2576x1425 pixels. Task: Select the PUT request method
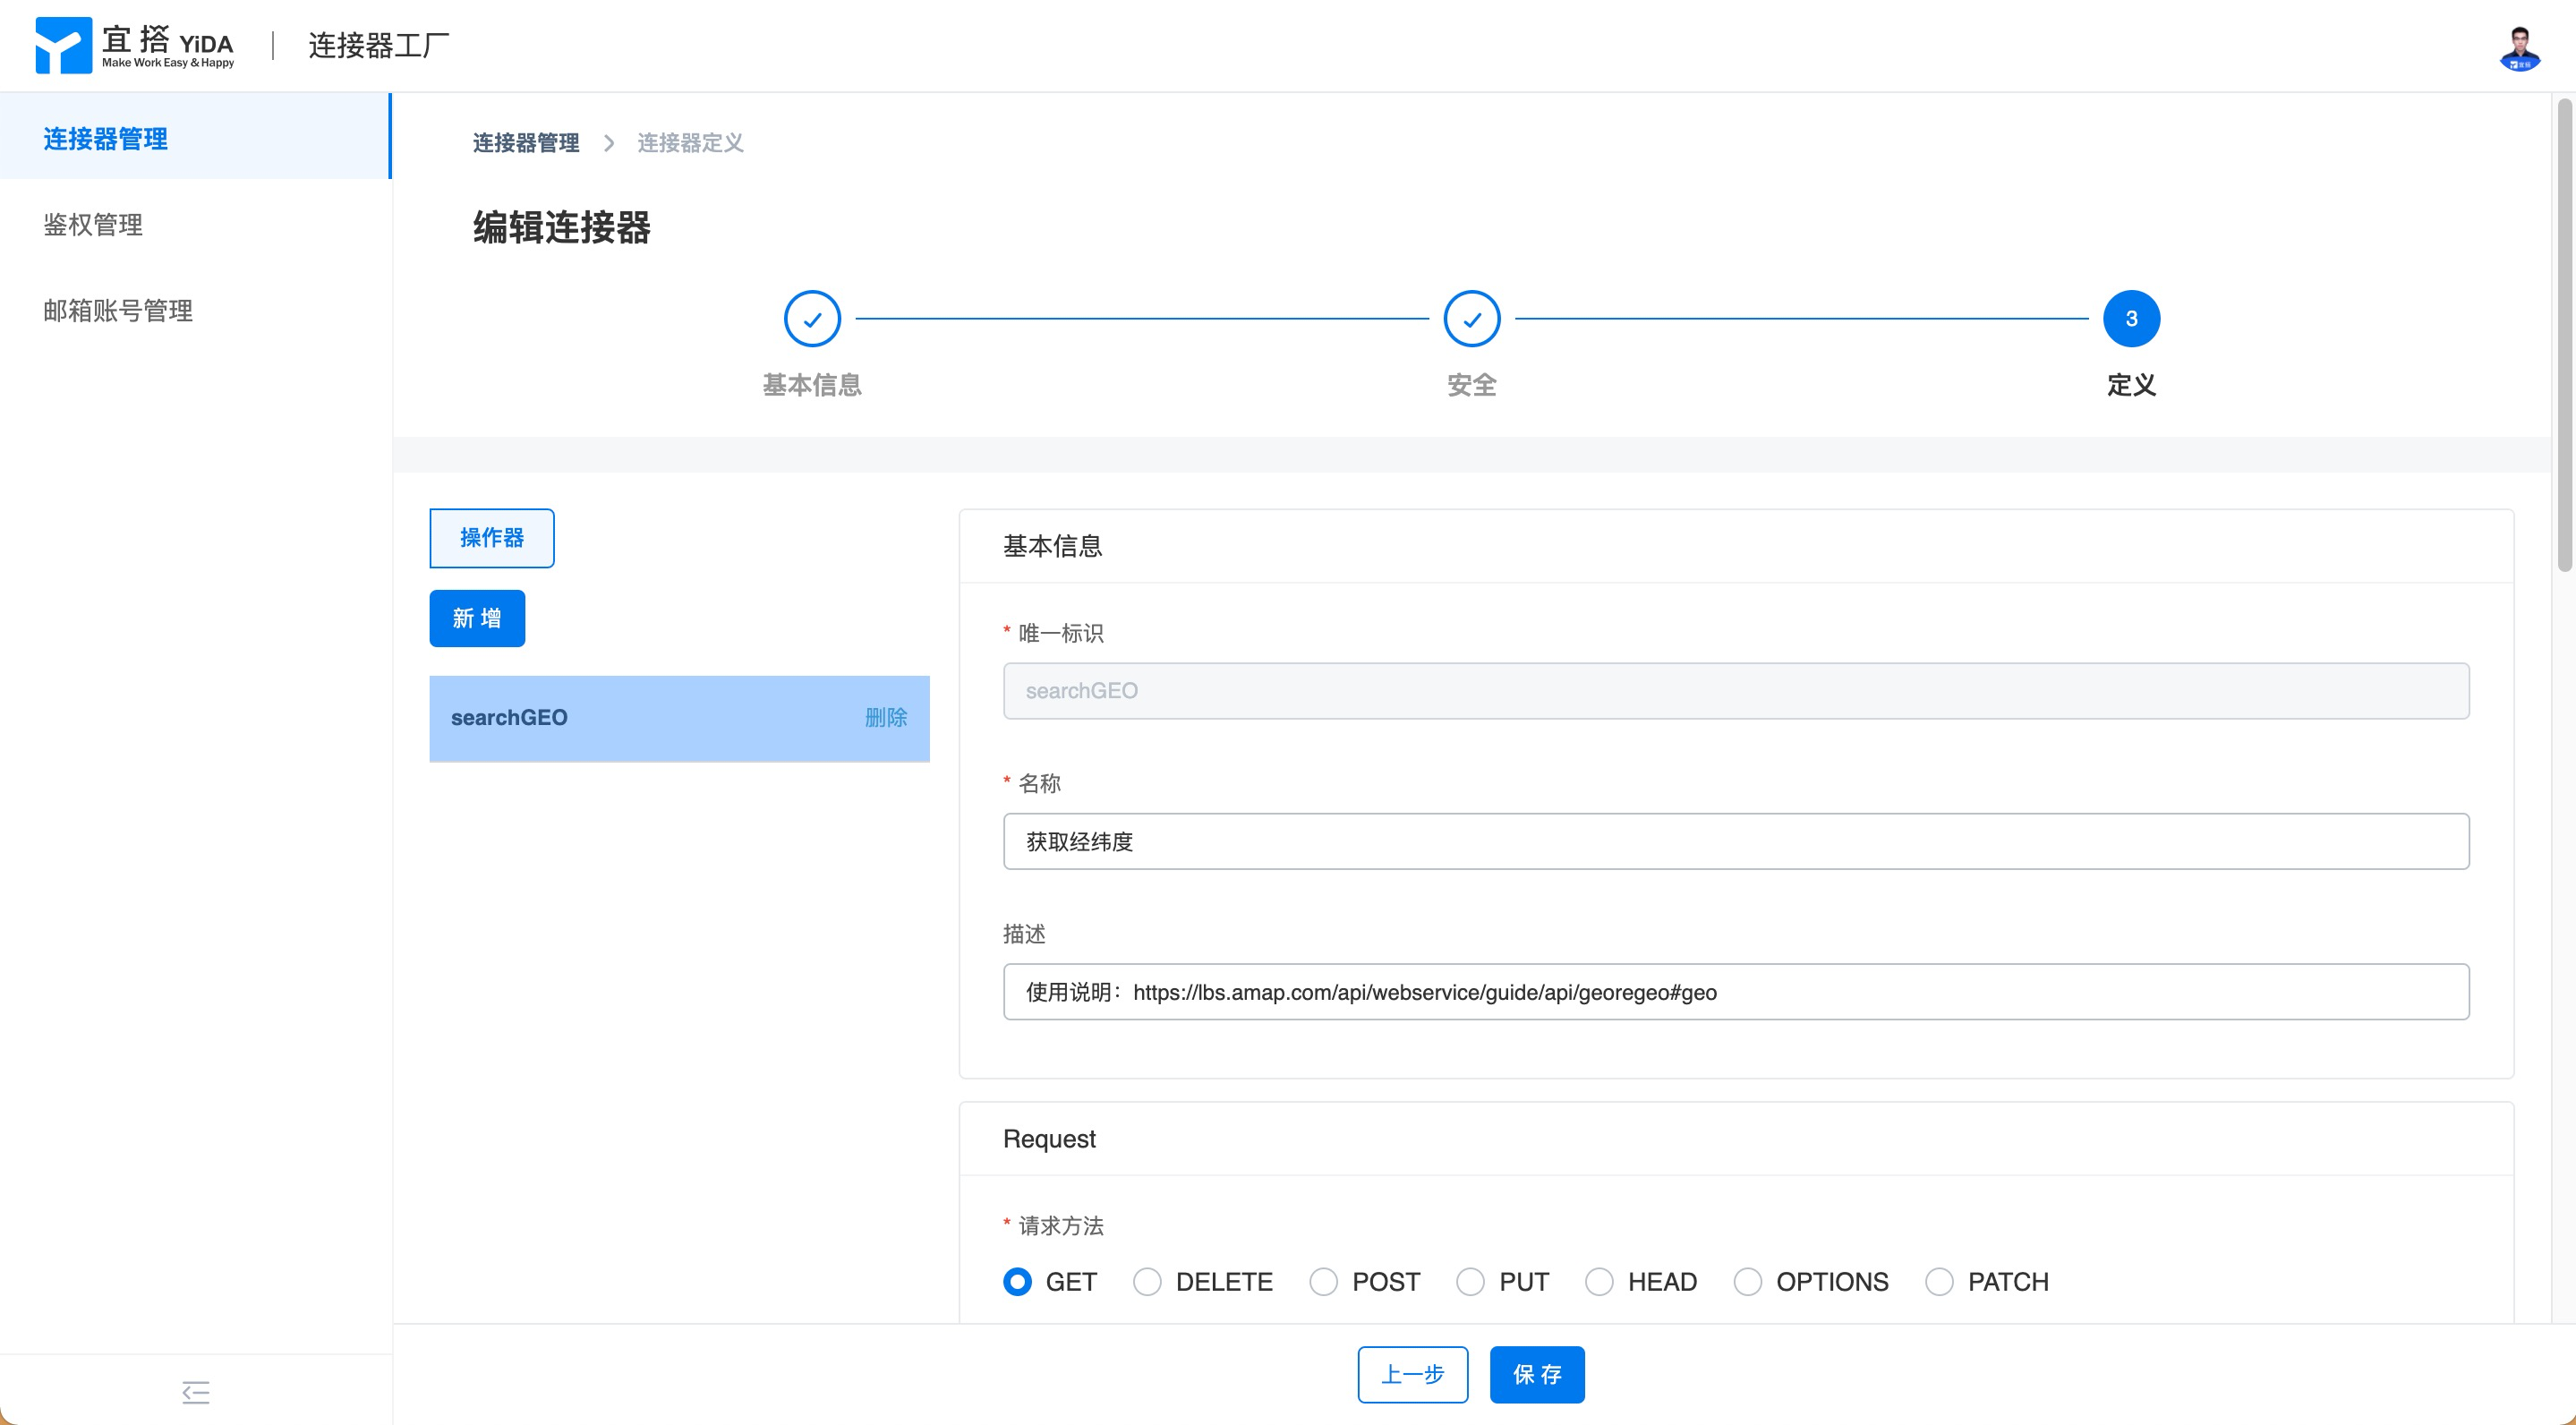click(x=1470, y=1281)
